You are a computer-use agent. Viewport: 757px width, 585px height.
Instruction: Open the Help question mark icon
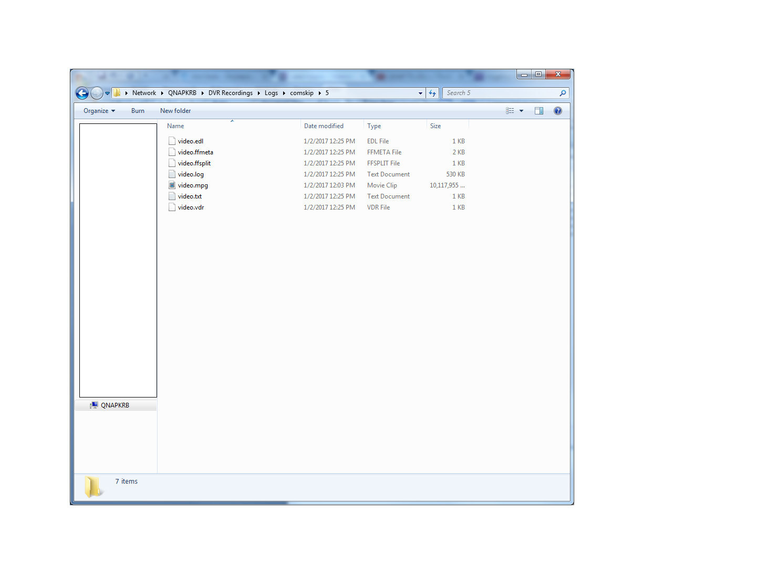click(557, 111)
